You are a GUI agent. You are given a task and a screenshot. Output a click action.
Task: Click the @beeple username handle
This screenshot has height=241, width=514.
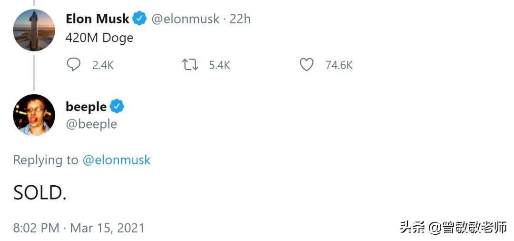click(x=91, y=124)
